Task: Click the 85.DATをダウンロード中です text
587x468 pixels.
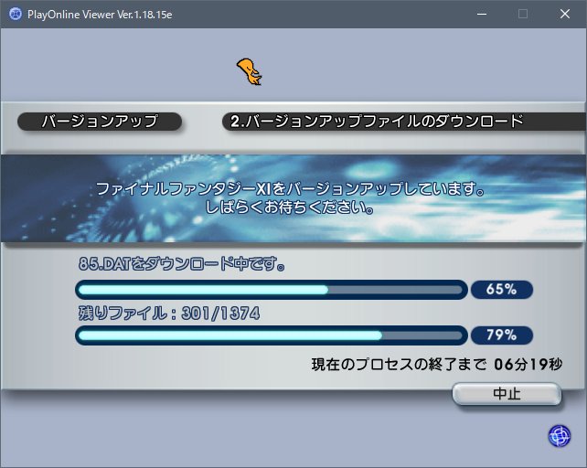Action: pos(182,264)
